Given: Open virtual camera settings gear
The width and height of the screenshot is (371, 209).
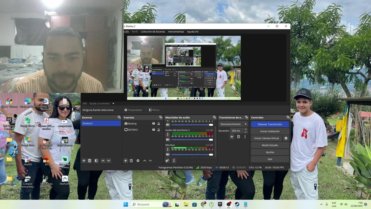Looking at the screenshot, I should tap(286, 138).
